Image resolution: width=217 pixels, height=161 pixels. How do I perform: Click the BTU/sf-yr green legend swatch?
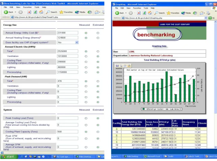[144, 109]
